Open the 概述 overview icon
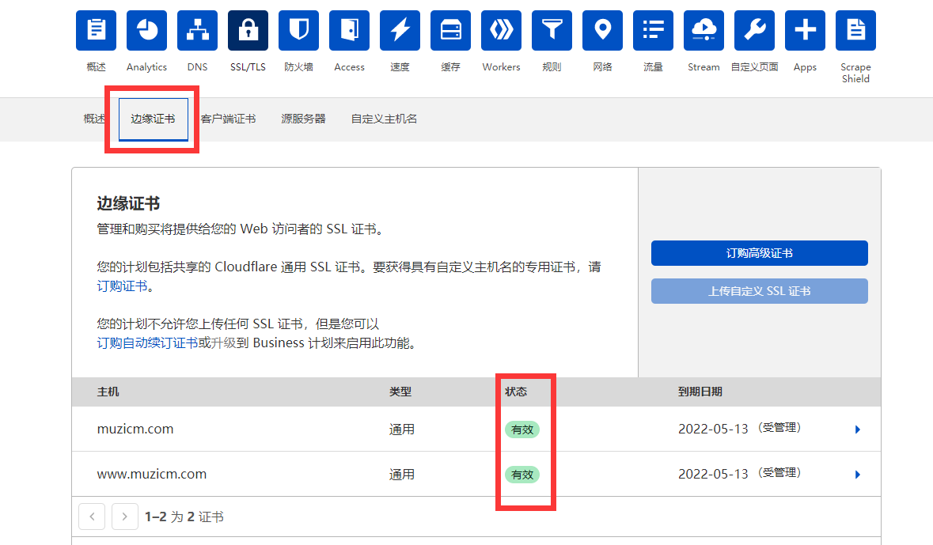Image resolution: width=933 pixels, height=545 pixels. (x=96, y=30)
